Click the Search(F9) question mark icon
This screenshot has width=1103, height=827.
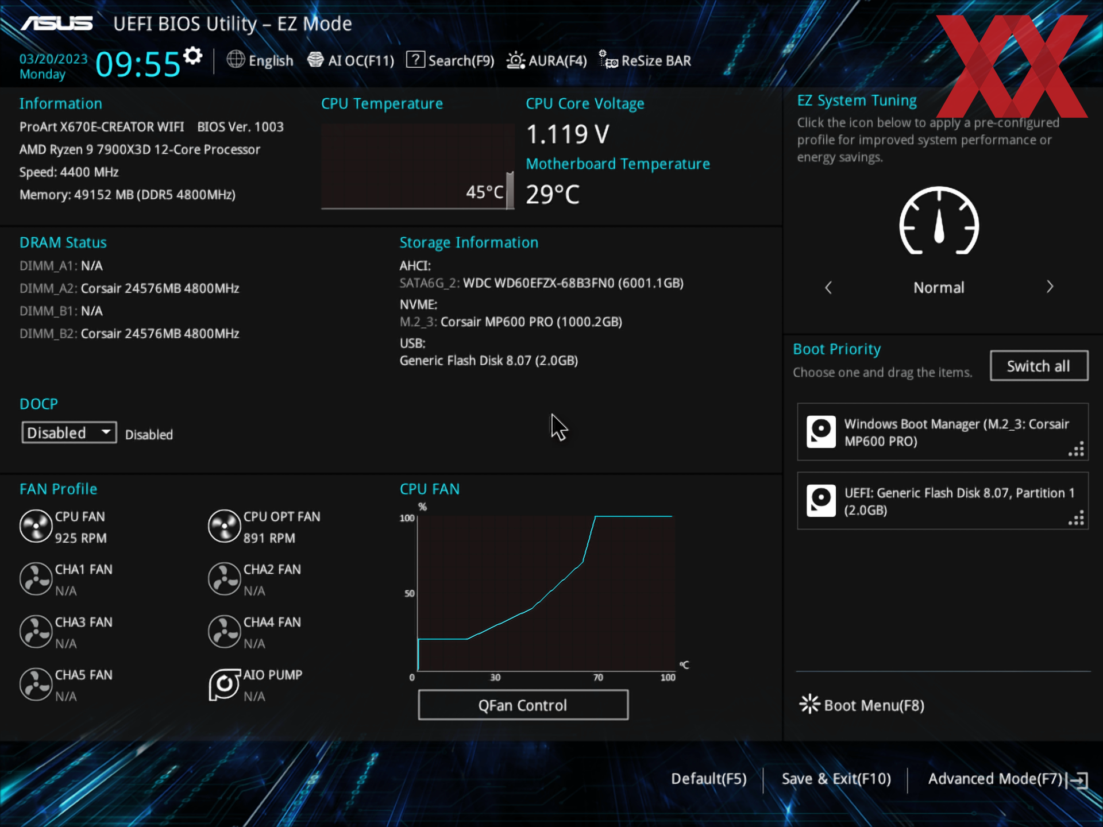(415, 59)
